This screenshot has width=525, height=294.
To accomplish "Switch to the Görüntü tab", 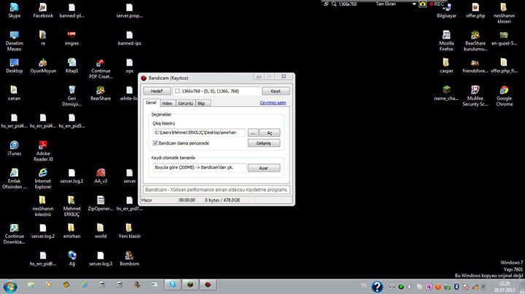I will 185,103.
